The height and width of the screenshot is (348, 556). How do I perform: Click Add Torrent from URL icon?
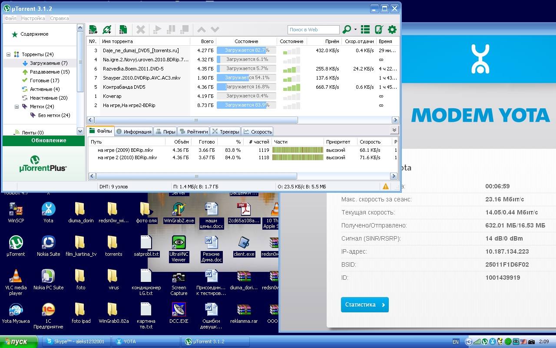point(107,30)
